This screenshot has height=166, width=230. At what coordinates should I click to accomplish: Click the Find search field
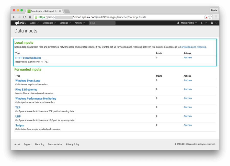[x=102, y=23]
